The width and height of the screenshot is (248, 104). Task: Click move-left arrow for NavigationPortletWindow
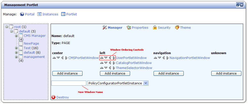click(164, 58)
